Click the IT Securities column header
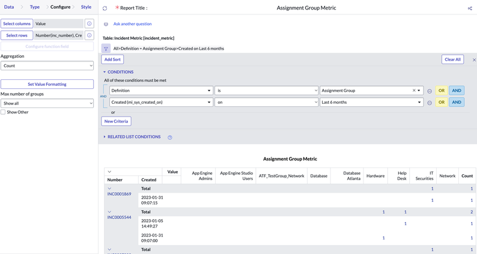Viewport: 477px width, 254px height. click(424, 176)
